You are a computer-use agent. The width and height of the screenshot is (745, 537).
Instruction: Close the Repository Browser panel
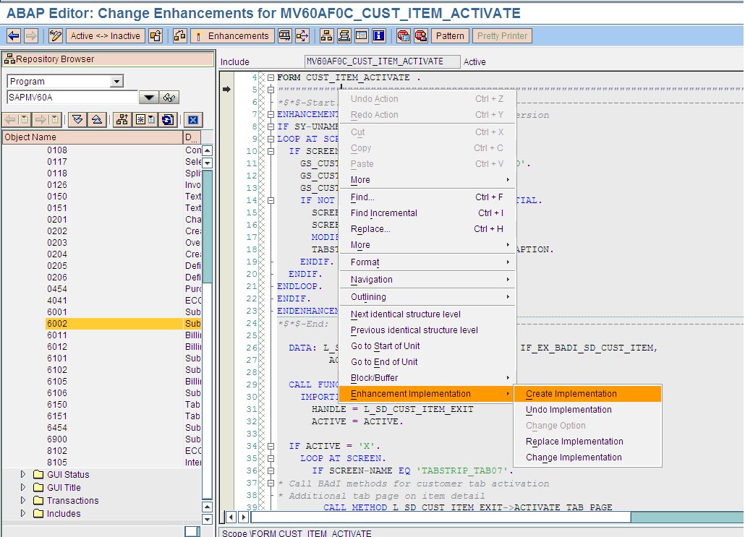192,119
